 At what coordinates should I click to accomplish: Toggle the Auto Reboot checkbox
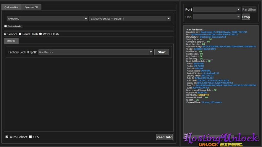click(7, 137)
